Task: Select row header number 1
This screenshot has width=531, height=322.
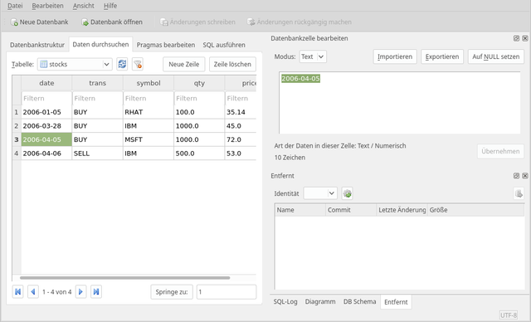Action: [x=17, y=112]
